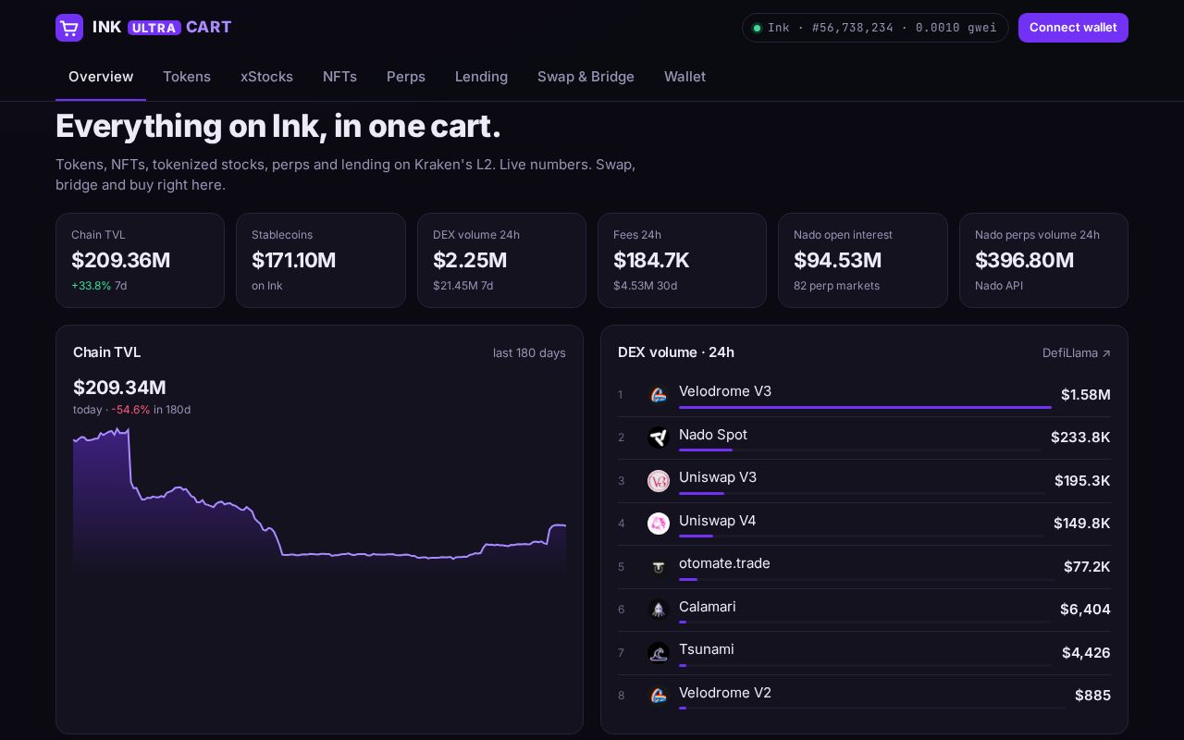Click the +33.8% 7d change text
1184x740 pixels.
(x=99, y=286)
